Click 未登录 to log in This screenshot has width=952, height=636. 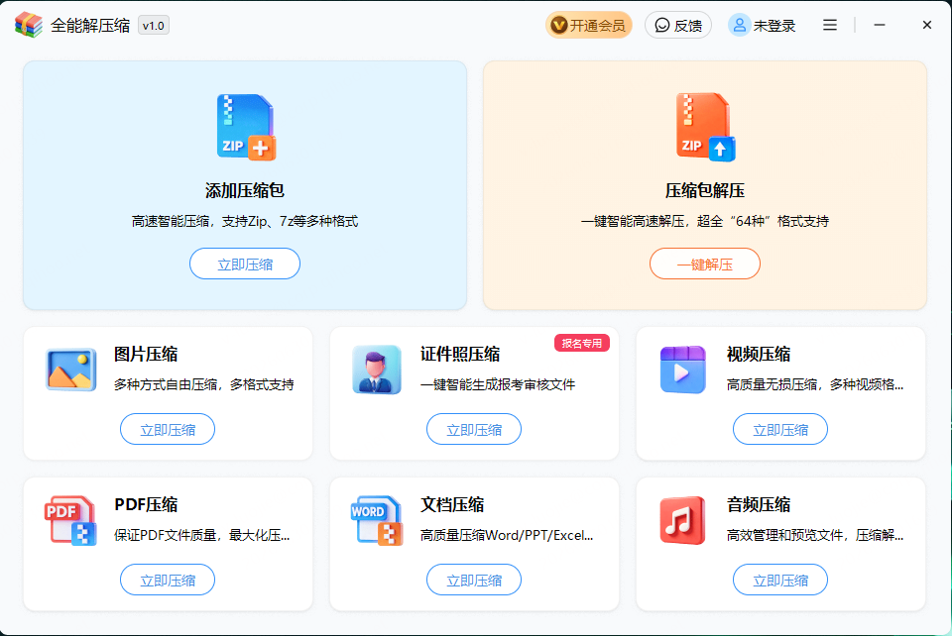tap(774, 26)
